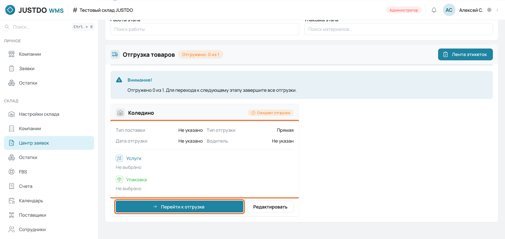Click the Администратор role badge
This screenshot has width=505, height=239.
click(404, 10)
